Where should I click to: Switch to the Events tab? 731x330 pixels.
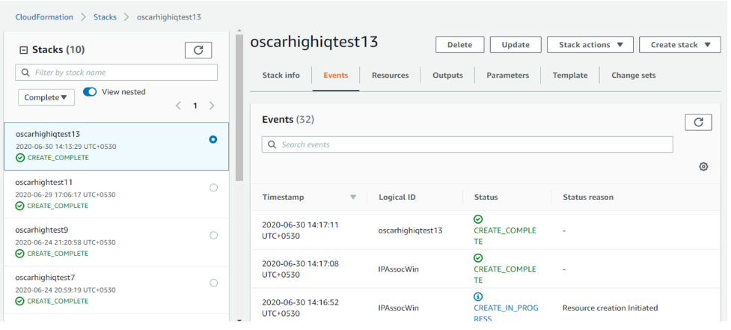click(336, 75)
